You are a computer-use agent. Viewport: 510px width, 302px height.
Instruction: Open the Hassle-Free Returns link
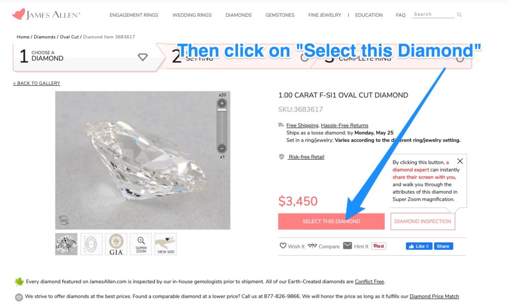pyautogui.click(x=344, y=125)
